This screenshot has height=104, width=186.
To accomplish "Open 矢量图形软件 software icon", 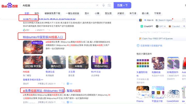I will (143, 63).
